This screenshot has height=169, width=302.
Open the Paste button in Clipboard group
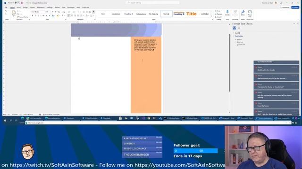(14, 13)
